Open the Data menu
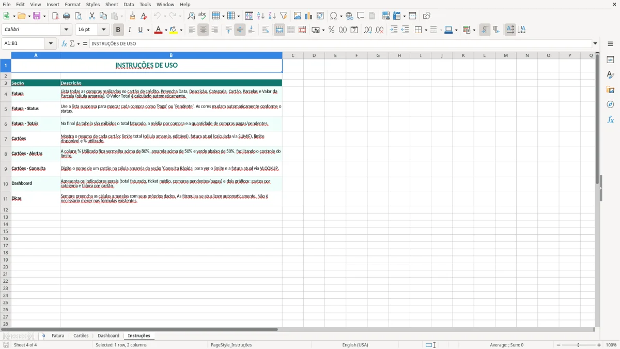620x349 pixels. tap(129, 4)
